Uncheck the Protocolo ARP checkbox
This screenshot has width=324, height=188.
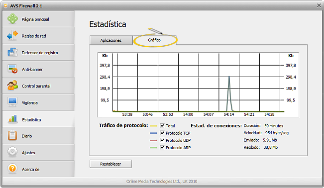(x=162, y=148)
